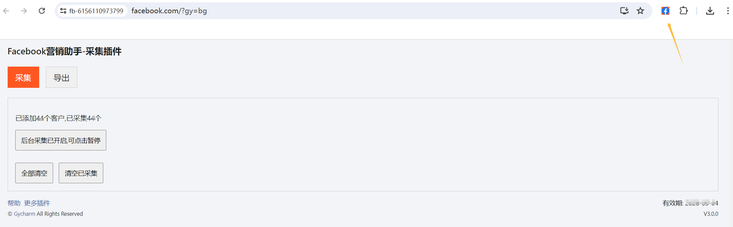Click the browser back arrow
The height and width of the screenshot is (227, 733).
point(6,11)
